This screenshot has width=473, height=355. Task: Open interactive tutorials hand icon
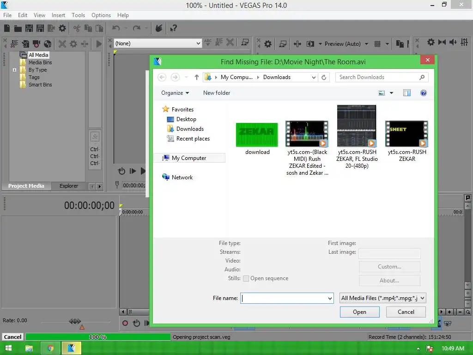159,28
